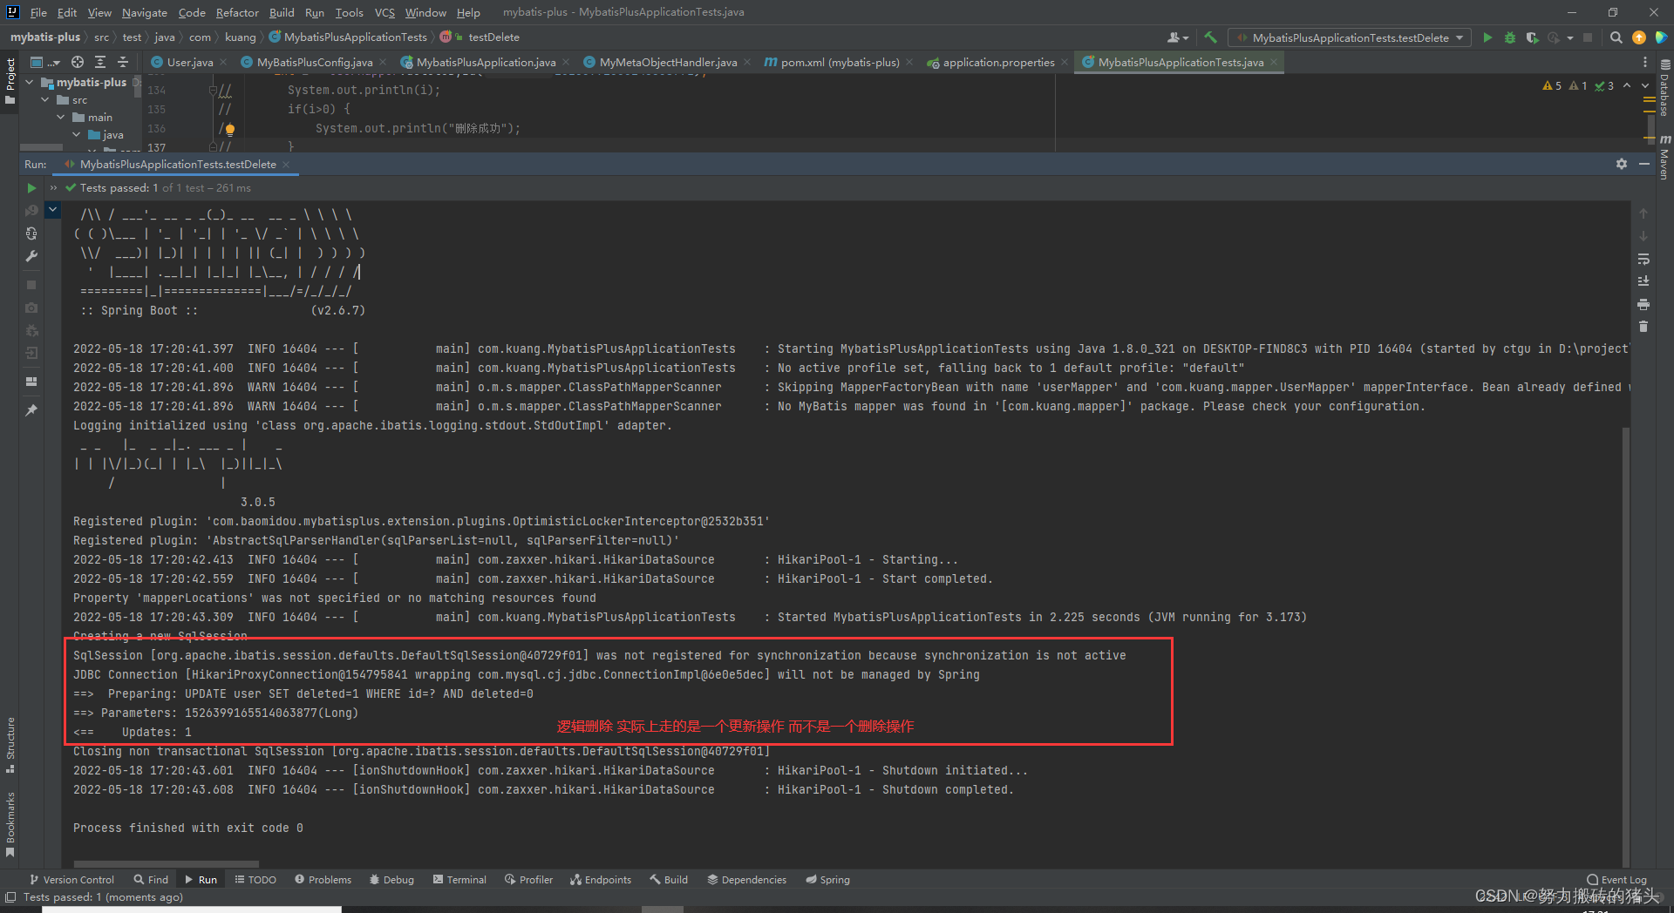Toggle auto-test with the circular arrows icon
1674x913 pixels.
click(x=31, y=233)
